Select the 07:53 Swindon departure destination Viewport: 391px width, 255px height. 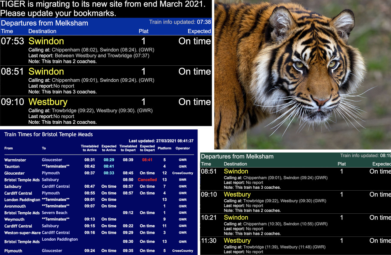(46, 41)
